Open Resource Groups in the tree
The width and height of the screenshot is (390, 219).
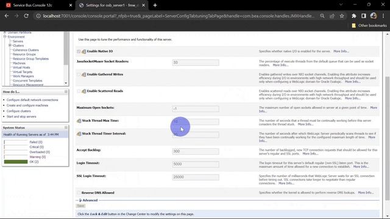(24, 54)
